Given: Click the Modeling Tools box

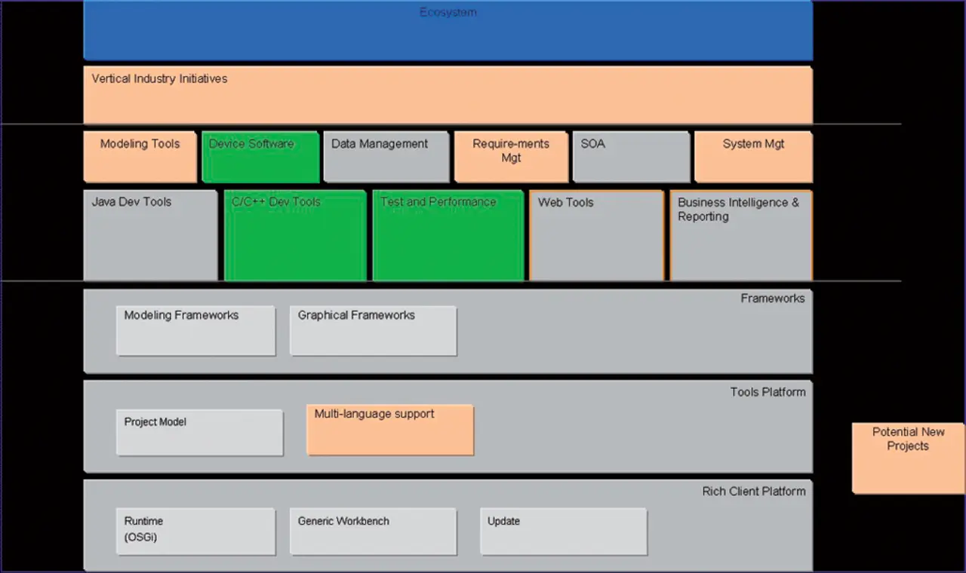Looking at the screenshot, I should pos(140,157).
